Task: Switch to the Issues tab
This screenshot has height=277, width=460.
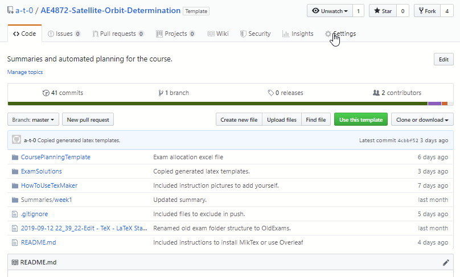Action: pyautogui.click(x=64, y=34)
